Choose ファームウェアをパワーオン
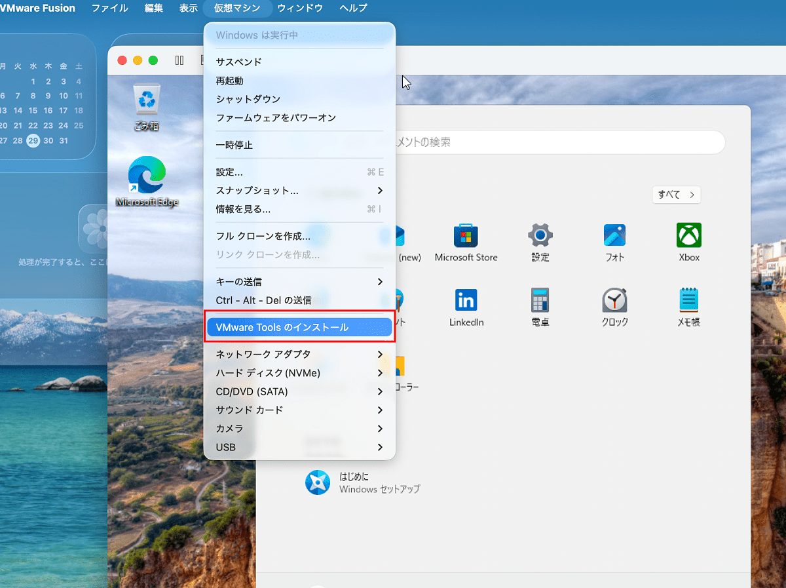 coord(300,117)
